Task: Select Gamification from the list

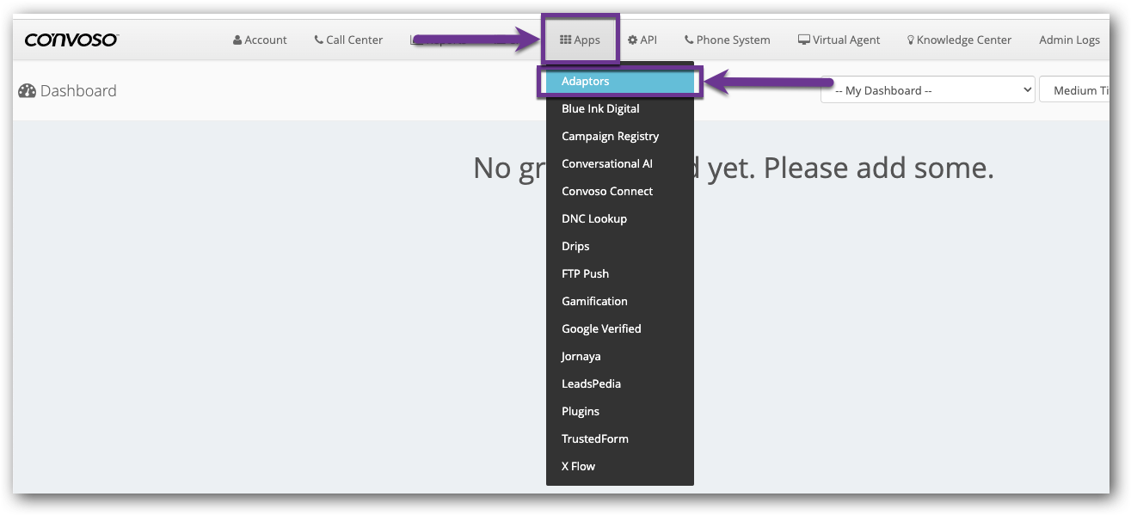Action: [594, 302]
